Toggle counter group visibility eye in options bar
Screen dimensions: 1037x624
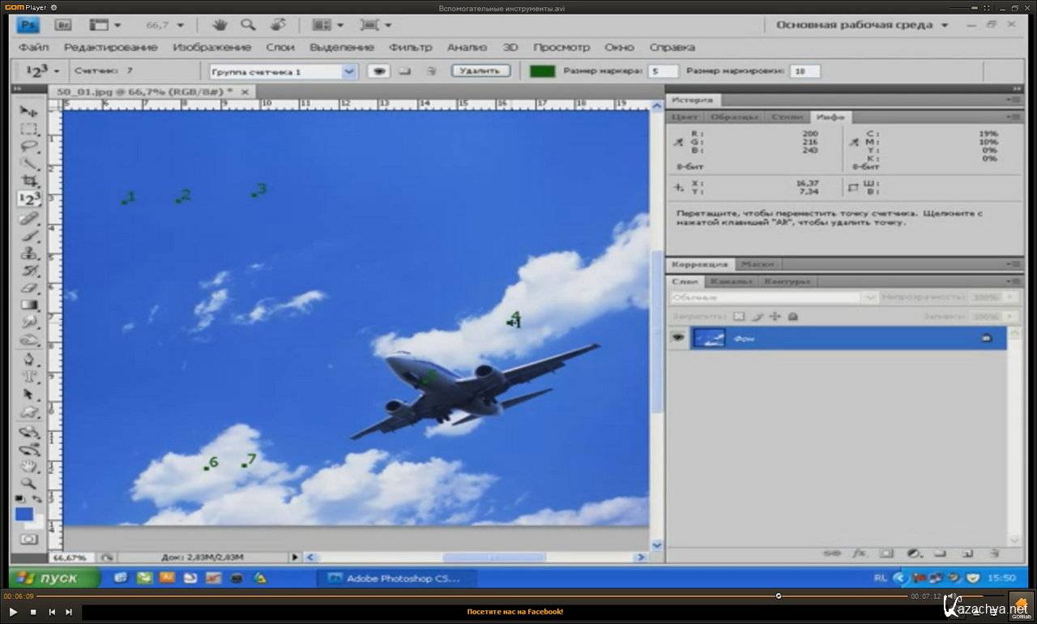click(x=378, y=71)
